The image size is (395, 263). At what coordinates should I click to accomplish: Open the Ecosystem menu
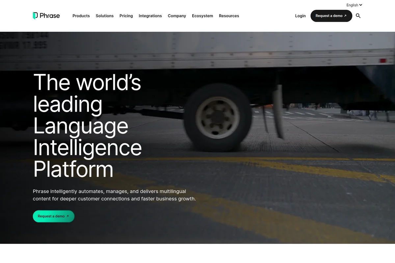[202, 16]
